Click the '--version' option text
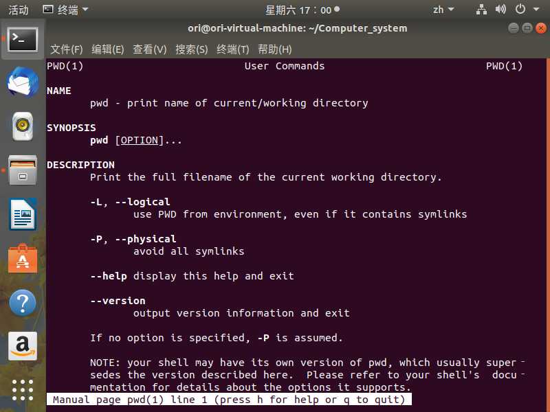The width and height of the screenshot is (550, 412). click(118, 301)
